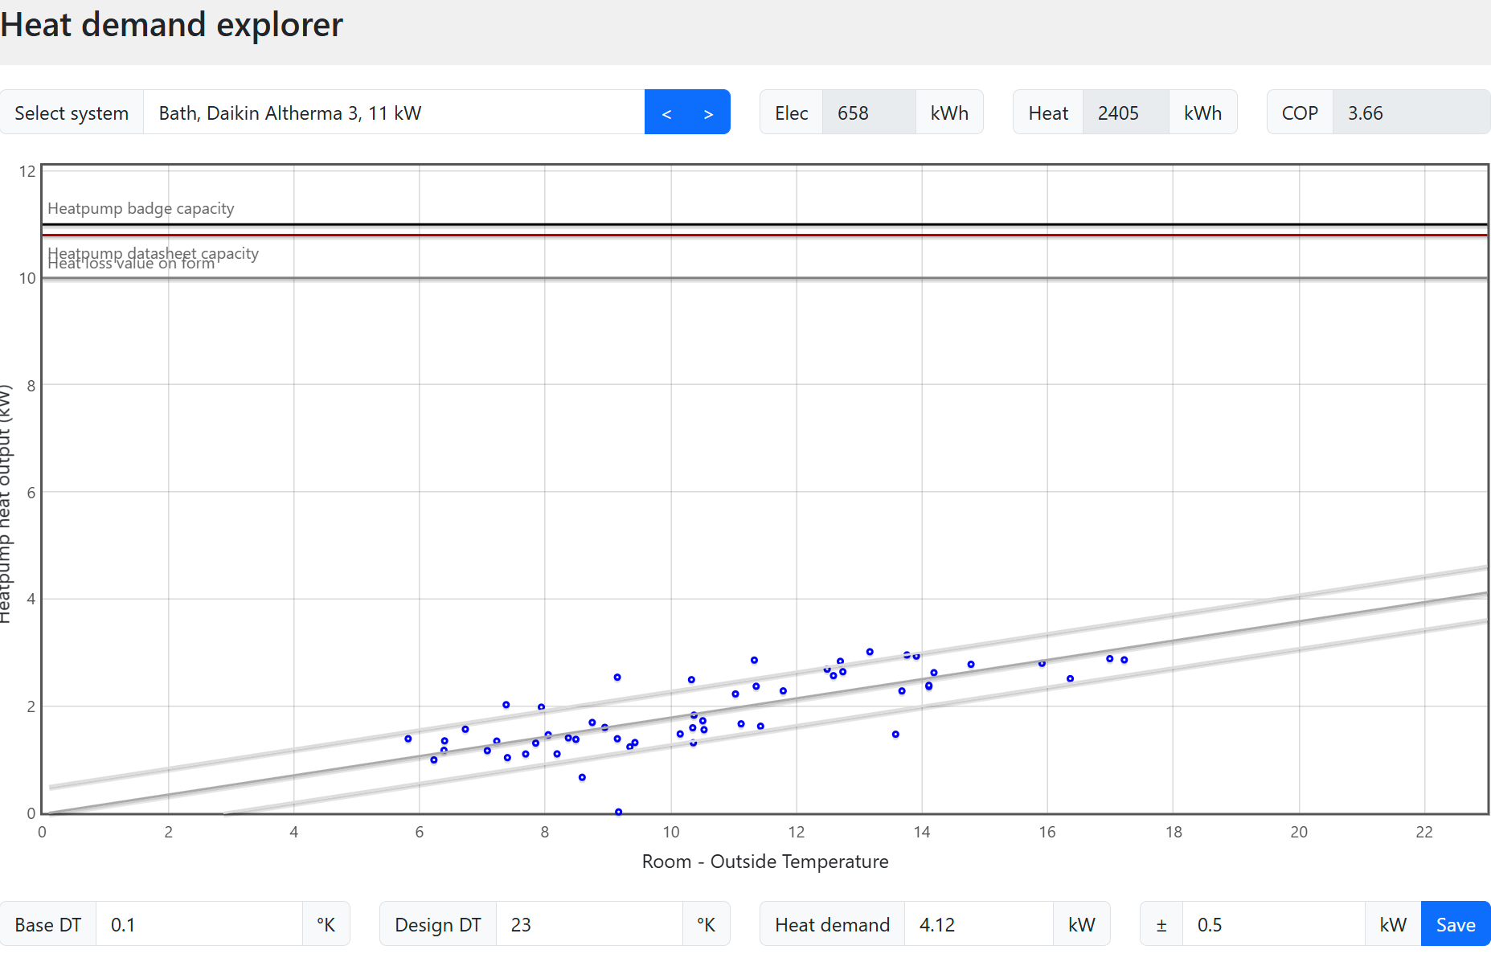Viewport: 1491px width, 958px height.
Task: Click the red datasheet capacity line
Action: pyautogui.click(x=764, y=235)
